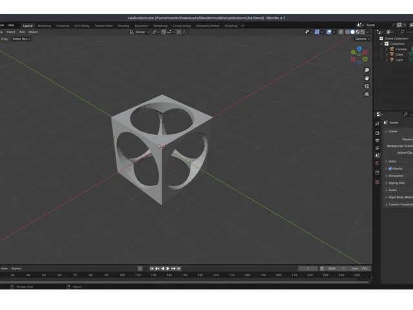The image size is (413, 310).
Task: Switch to the UV Editing workspace tab
Action: [82, 26]
